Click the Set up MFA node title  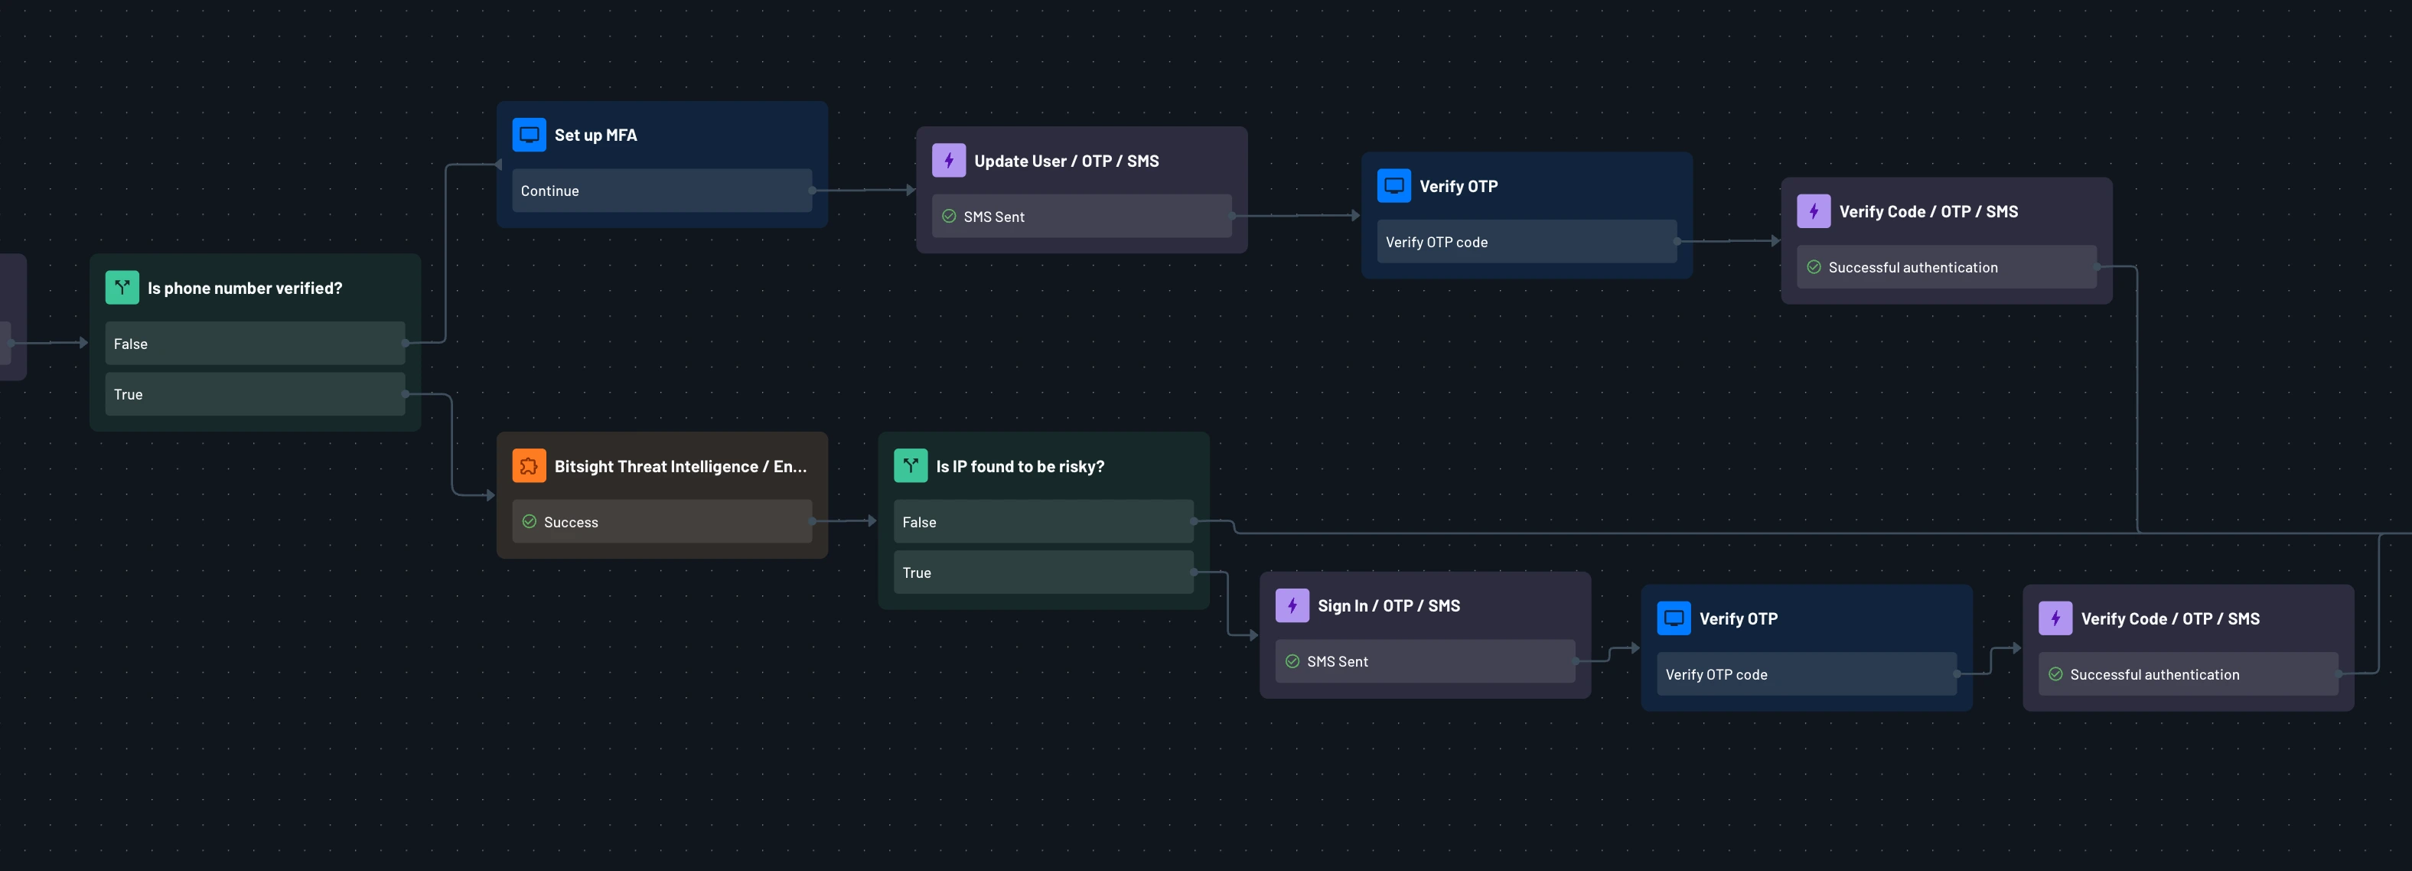click(595, 135)
